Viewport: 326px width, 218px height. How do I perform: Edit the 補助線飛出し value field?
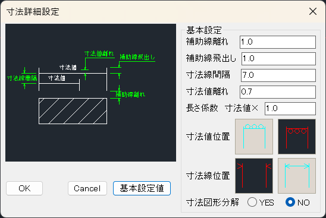point(278,59)
